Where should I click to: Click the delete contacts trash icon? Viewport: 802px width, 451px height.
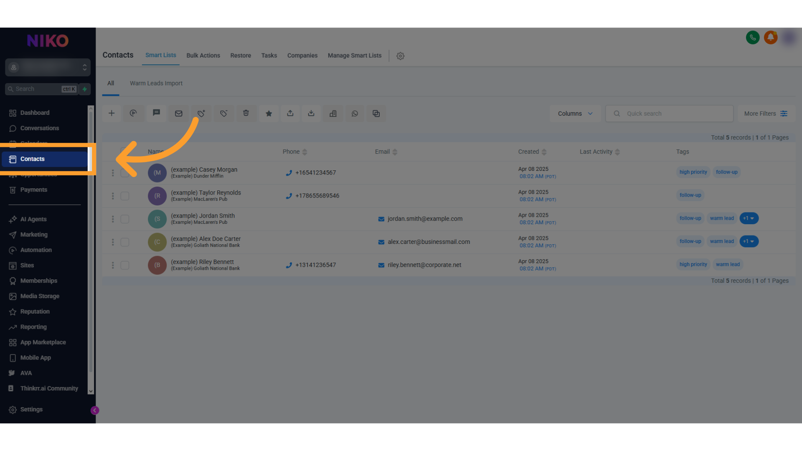[246, 113]
